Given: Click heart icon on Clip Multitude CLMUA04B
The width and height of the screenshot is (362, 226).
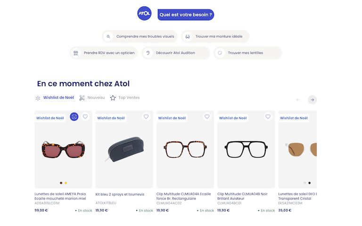Looking at the screenshot, I should (268, 117).
